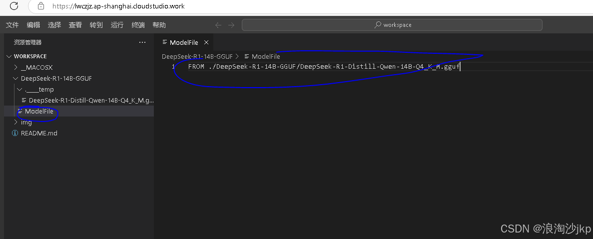Click the README.md info icon
593x239 pixels.
point(15,133)
